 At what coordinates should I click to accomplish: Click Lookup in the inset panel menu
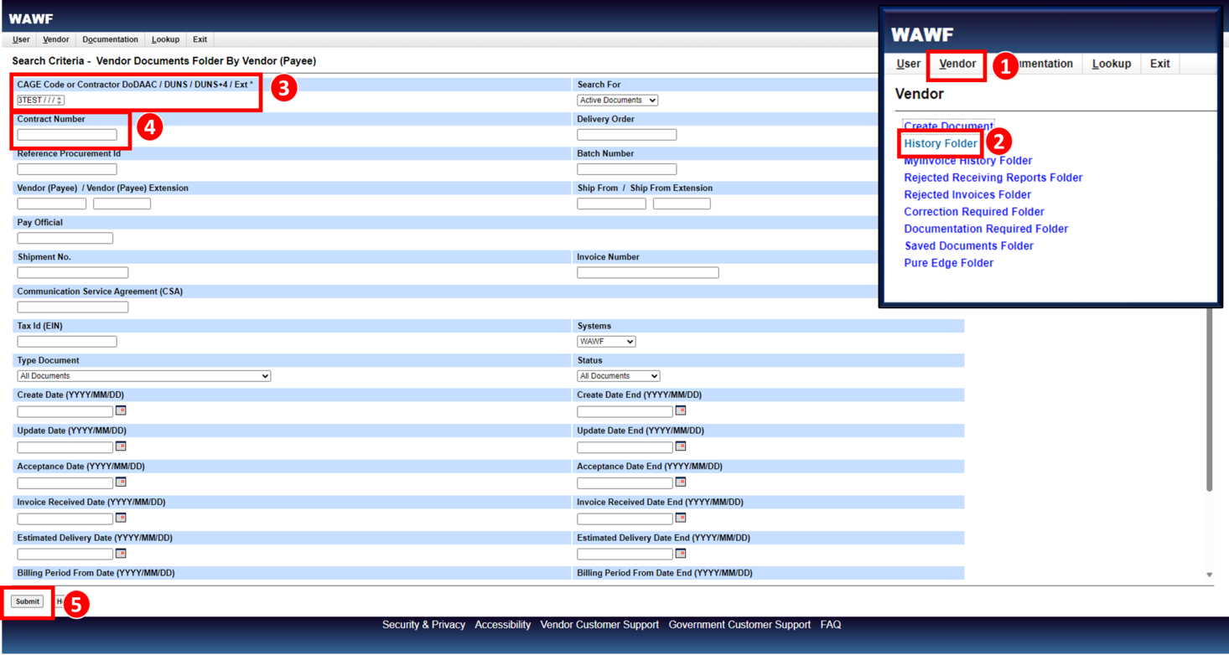[1112, 64]
